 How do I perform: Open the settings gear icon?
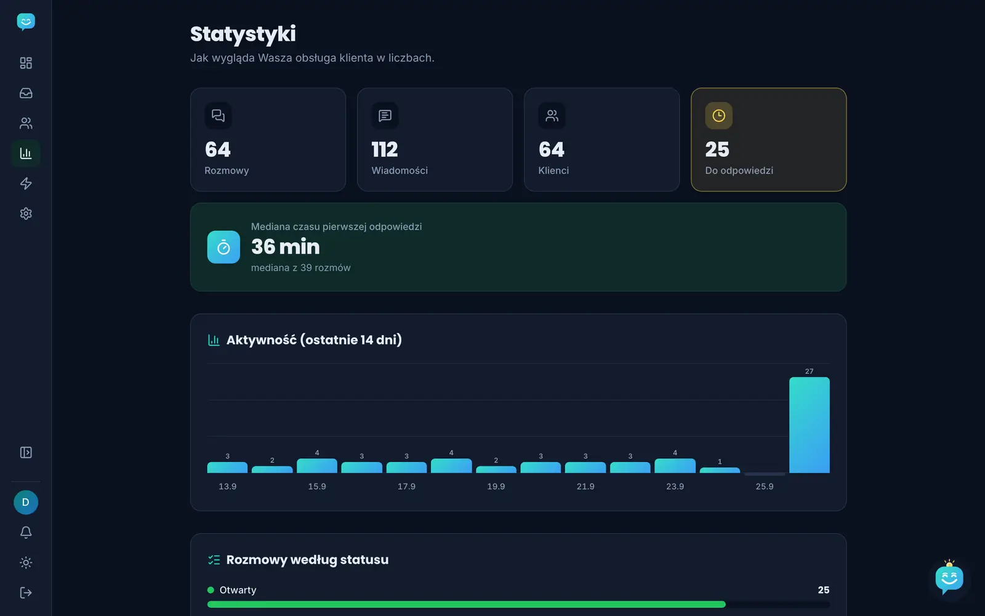coord(26,214)
